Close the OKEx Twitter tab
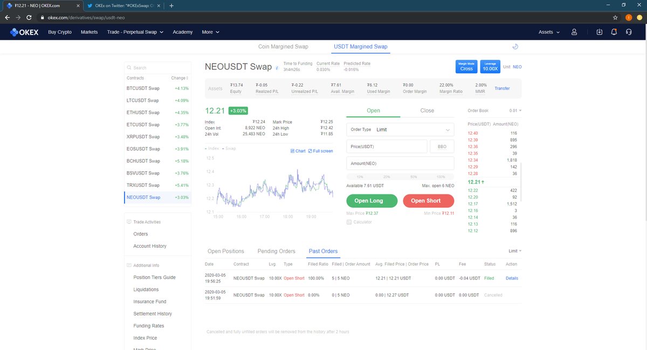The image size is (647, 350). 159,6
